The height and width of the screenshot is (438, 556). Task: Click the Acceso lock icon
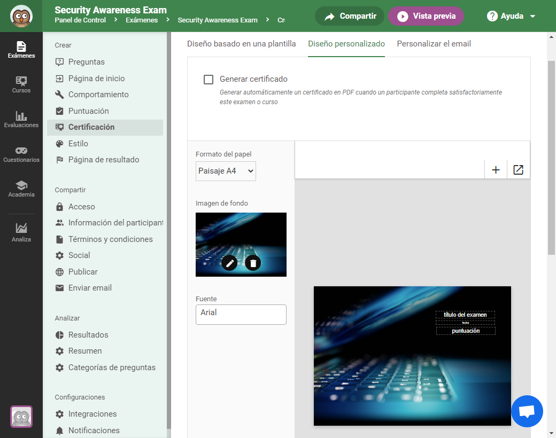pos(59,207)
